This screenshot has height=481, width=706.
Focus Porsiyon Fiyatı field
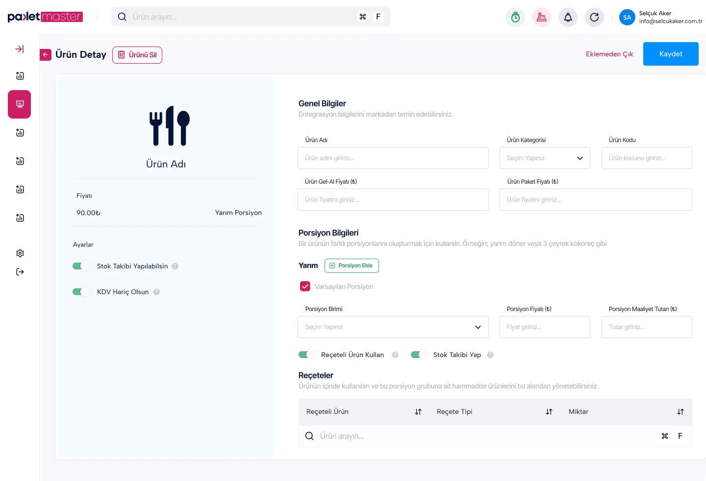click(x=545, y=327)
